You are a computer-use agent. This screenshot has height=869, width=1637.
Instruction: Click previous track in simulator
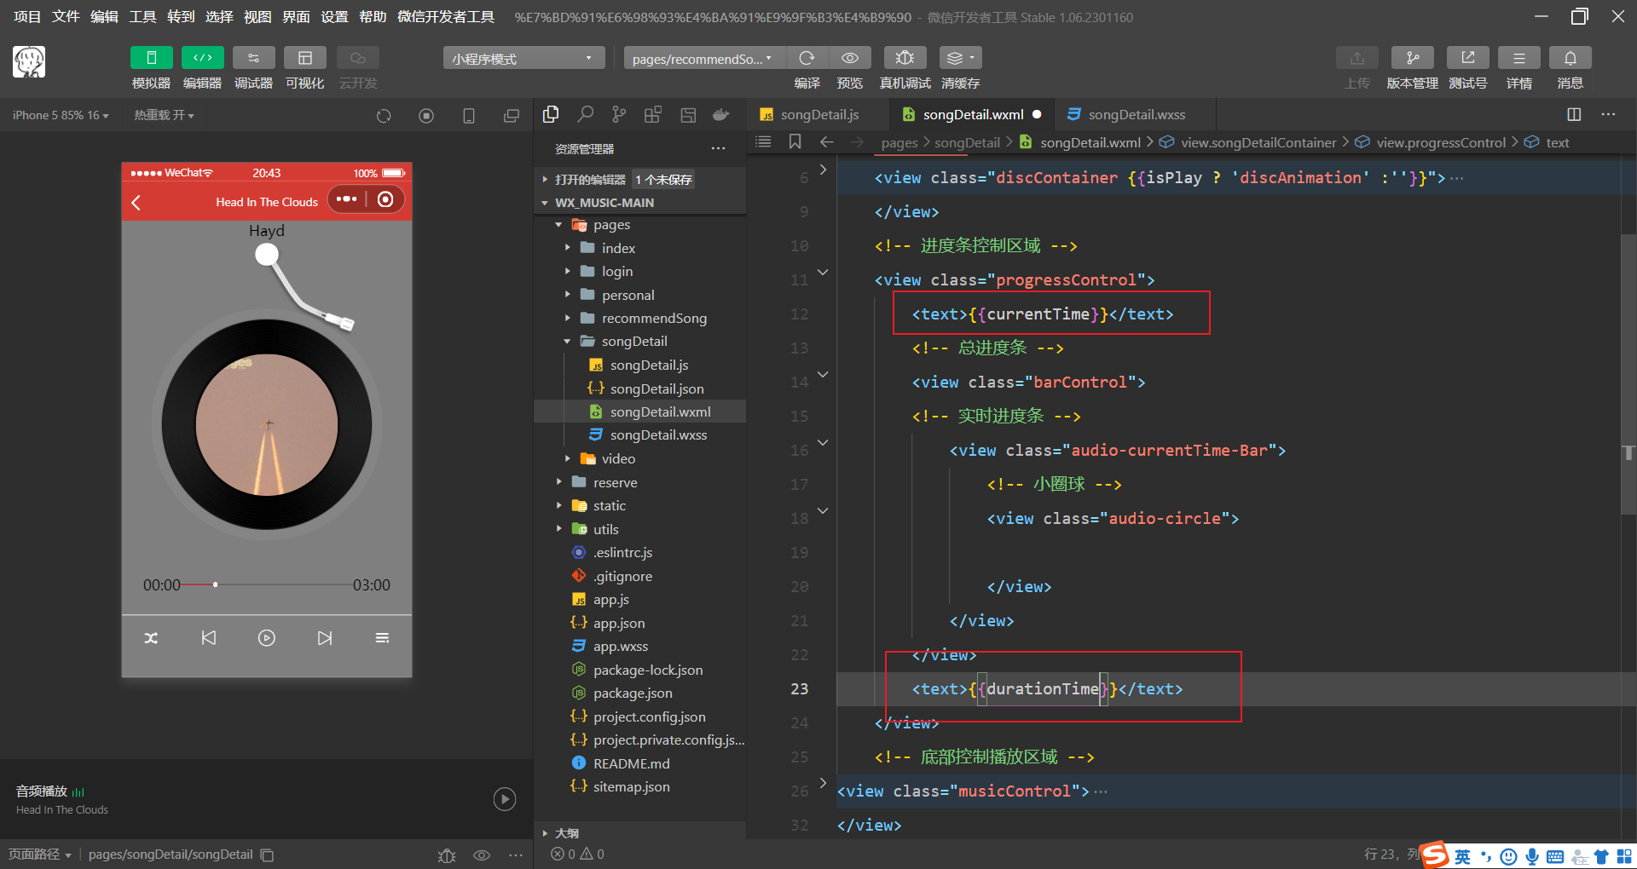(x=209, y=638)
